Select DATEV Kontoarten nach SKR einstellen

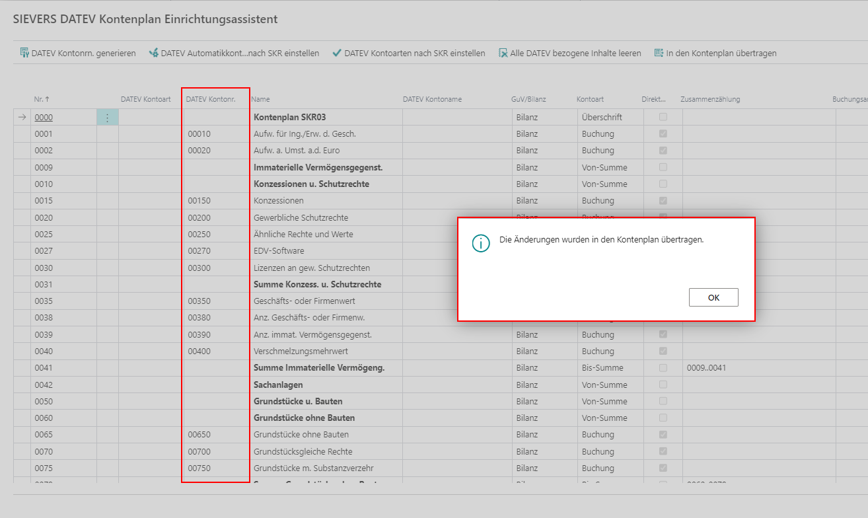(414, 53)
